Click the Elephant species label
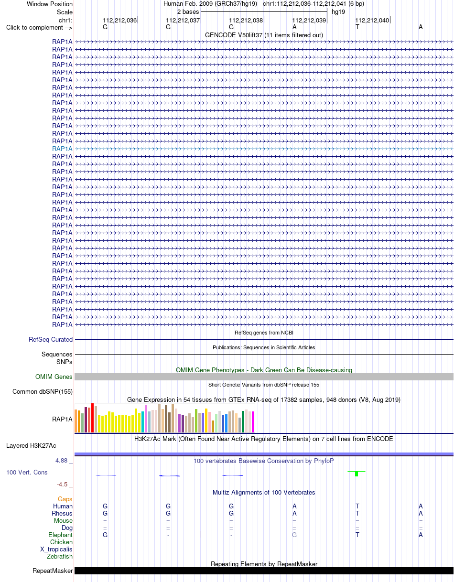 pyautogui.click(x=60, y=535)
